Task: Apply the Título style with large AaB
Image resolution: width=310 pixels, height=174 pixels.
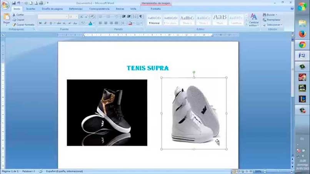Action: point(220,20)
